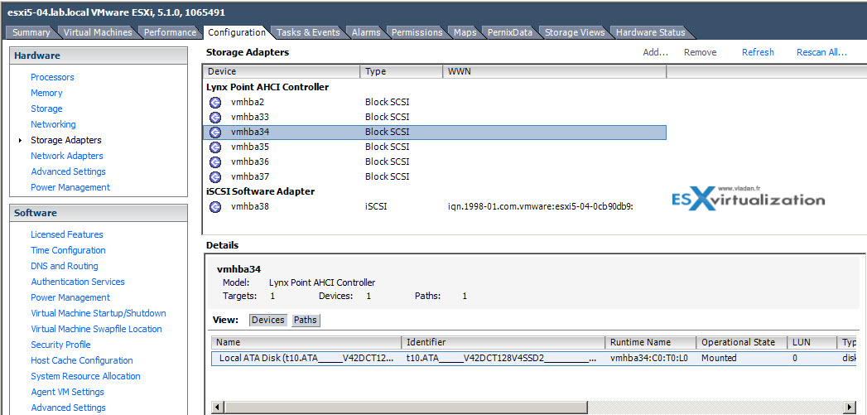Open Networking under Hardware
The height and width of the screenshot is (415, 867).
coord(53,124)
